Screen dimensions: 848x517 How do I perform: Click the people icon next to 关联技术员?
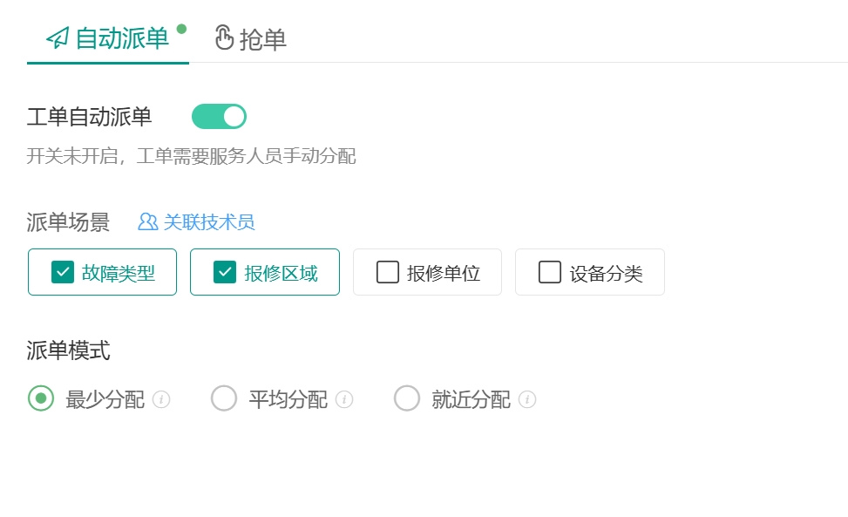coord(147,221)
